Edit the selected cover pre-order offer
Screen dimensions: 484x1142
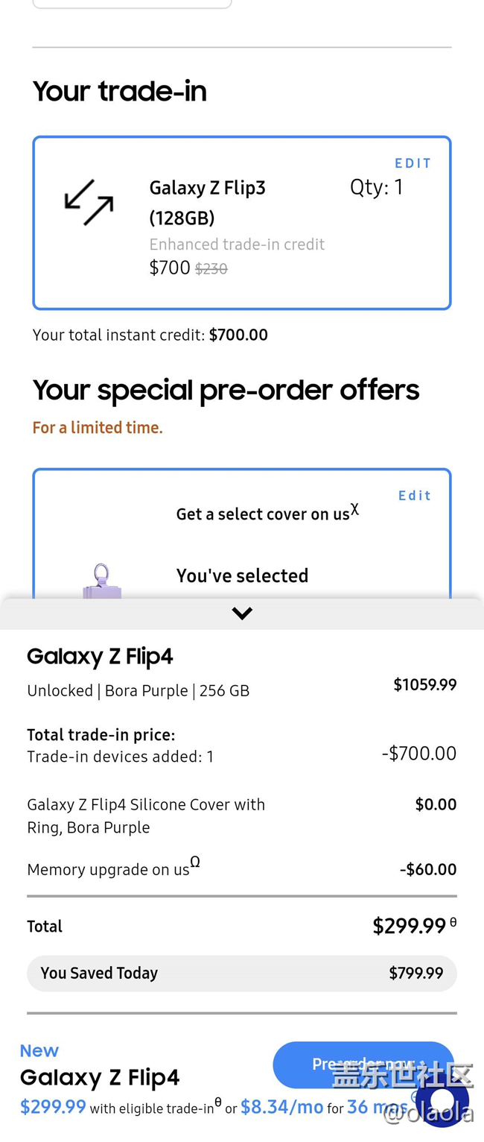(x=415, y=496)
